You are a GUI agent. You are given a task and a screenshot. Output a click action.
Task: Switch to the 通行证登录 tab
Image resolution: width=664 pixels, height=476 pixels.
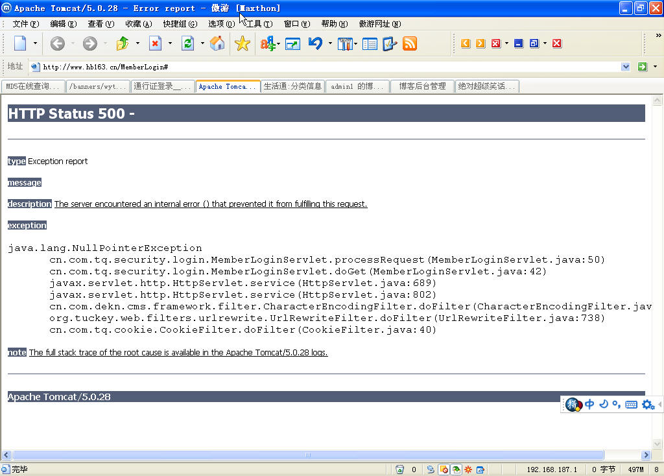pyautogui.click(x=163, y=86)
